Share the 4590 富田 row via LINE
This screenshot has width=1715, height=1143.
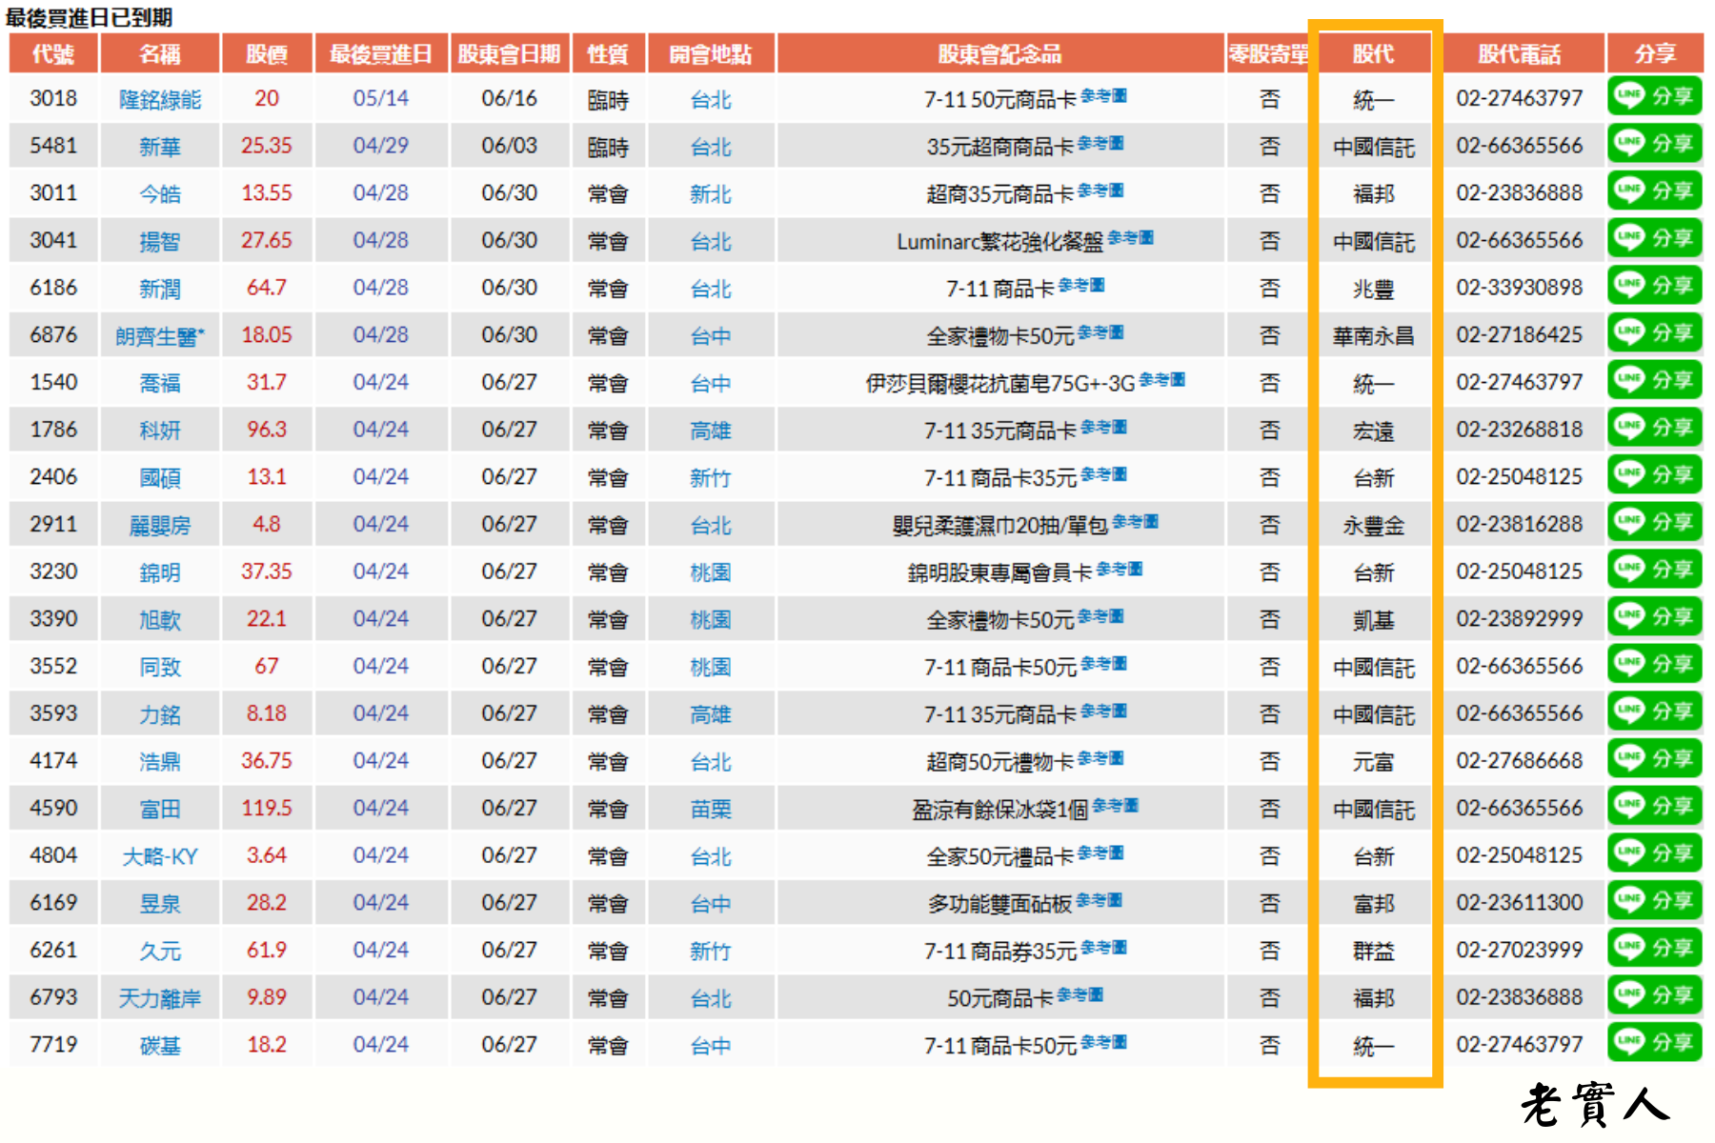1654,806
